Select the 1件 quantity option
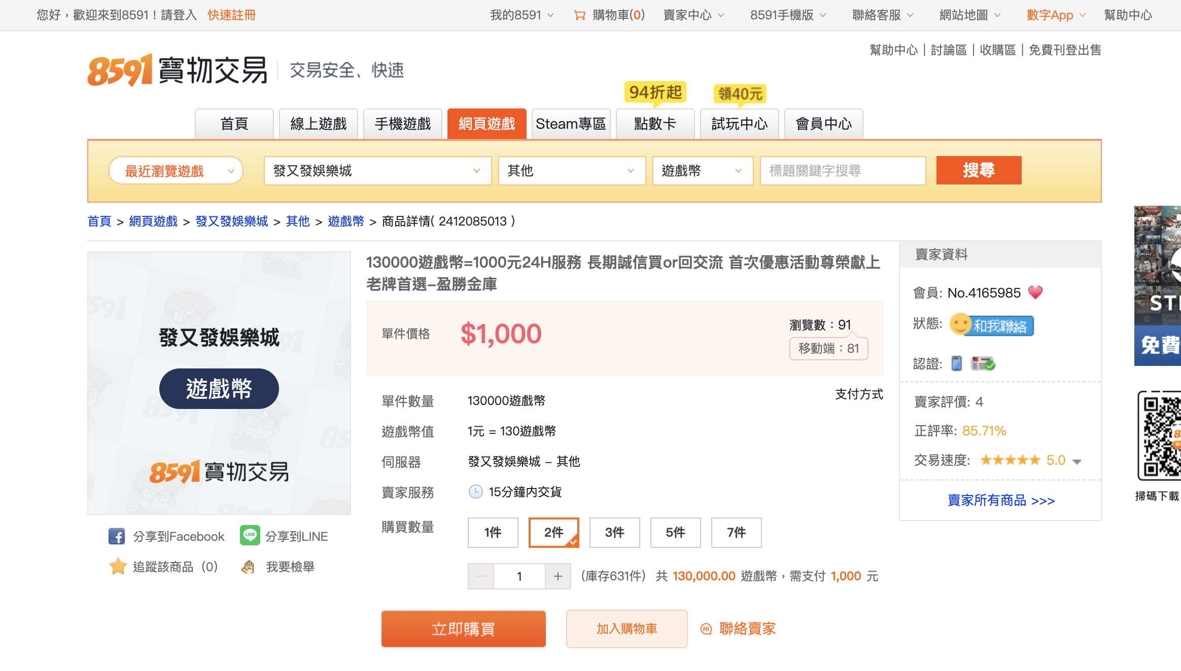Screen dimensions: 1181x671 (493, 532)
